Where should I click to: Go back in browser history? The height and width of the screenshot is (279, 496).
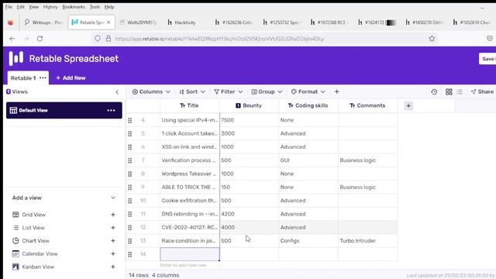[x=12, y=39]
